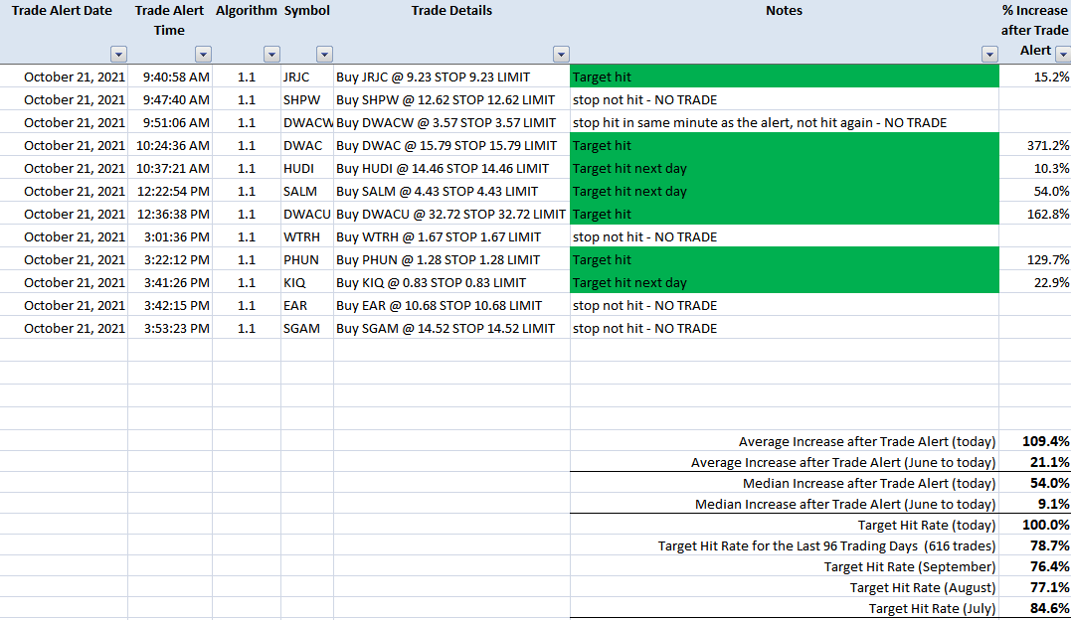Screen dimensions: 1071x620
Task: Select the DWACW 'stop hit in same minute' note
Action: coord(785,123)
